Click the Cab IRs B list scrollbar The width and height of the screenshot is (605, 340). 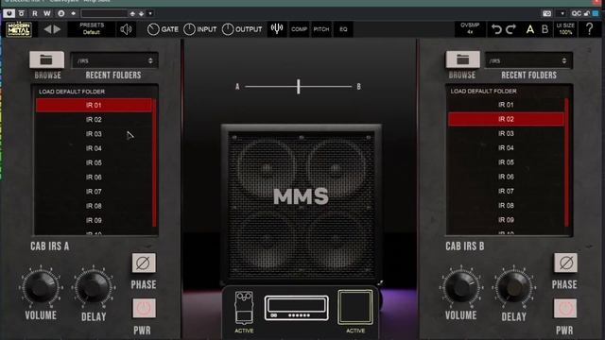[x=567, y=162]
